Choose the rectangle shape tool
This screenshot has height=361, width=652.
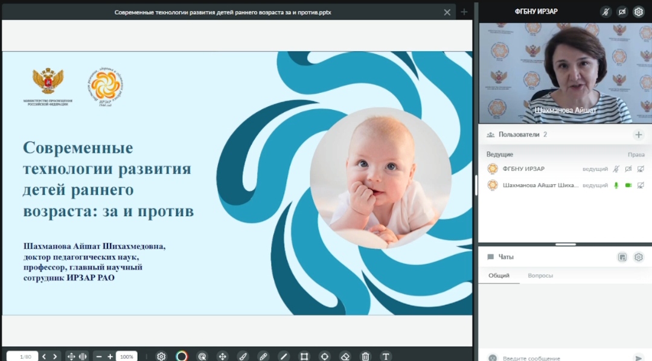[304, 356]
